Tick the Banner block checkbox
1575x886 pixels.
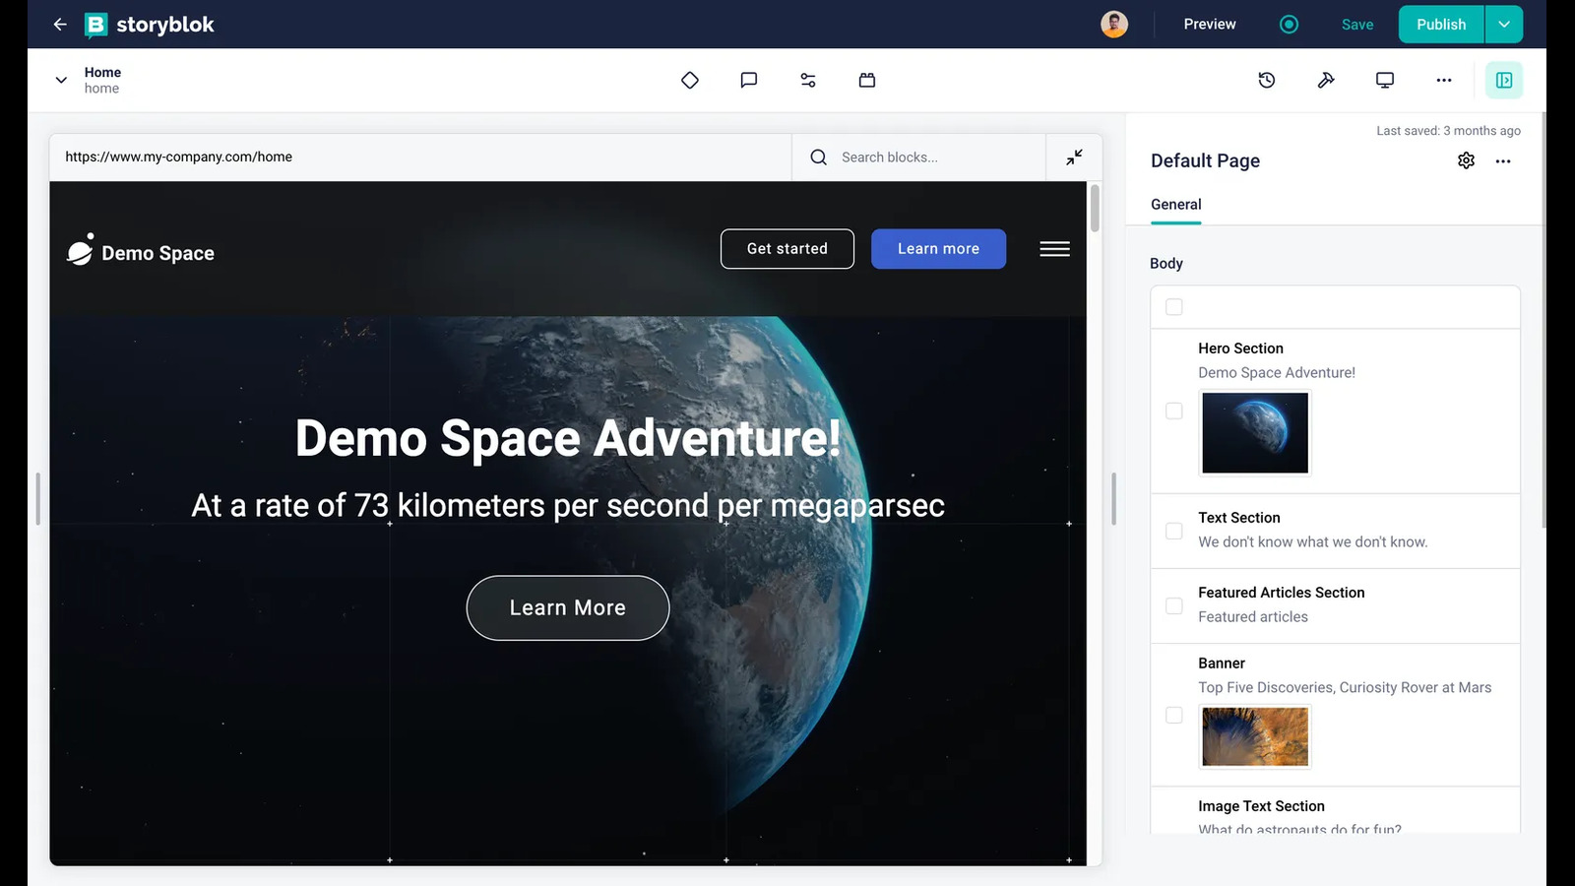(x=1174, y=715)
